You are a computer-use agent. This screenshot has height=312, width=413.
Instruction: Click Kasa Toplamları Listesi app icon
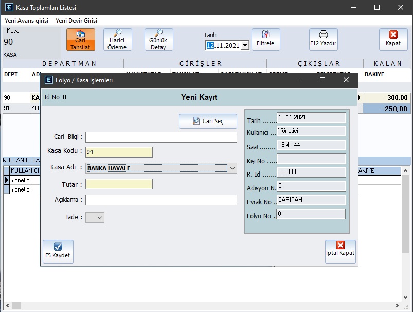click(9, 7)
